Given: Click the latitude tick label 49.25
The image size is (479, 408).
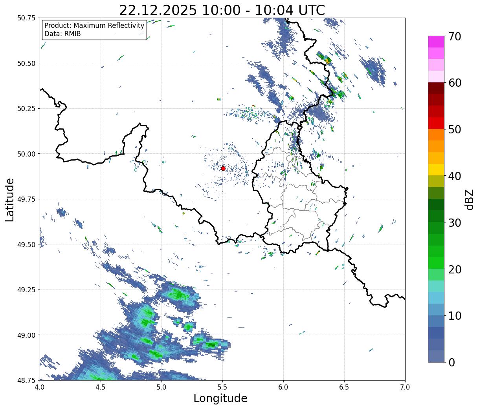Looking at the screenshot, I should 26,290.
